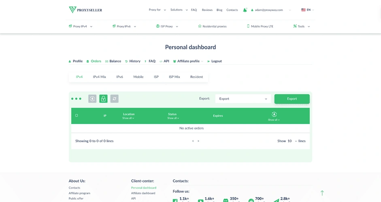Open the Balance dashboard section
Viewport: 381px width, 202px height.
pos(113,61)
